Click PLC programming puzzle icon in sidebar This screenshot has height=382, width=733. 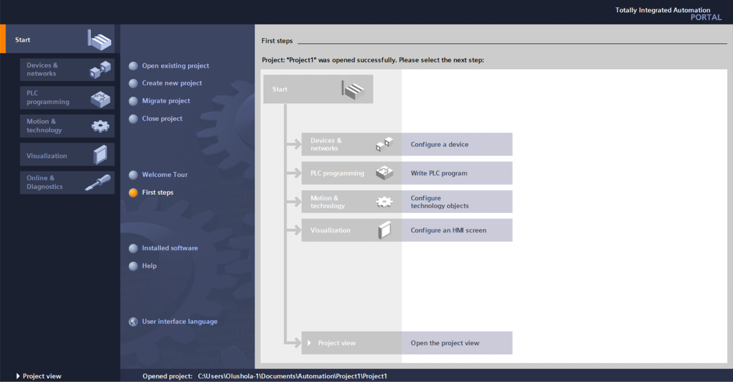pos(100,99)
